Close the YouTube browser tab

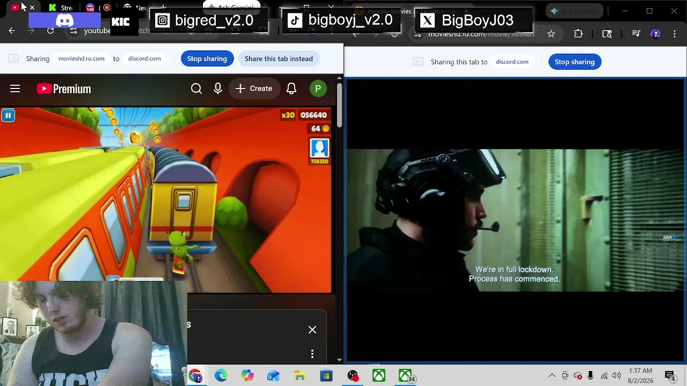32,8
